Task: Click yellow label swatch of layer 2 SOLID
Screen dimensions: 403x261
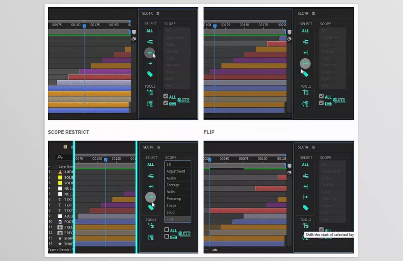Action: click(60, 177)
